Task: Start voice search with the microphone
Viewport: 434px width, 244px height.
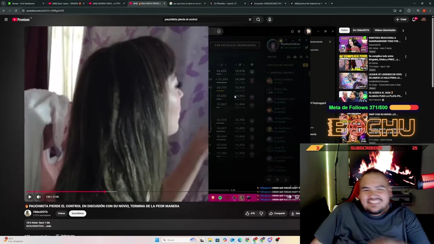Action: coord(270,19)
